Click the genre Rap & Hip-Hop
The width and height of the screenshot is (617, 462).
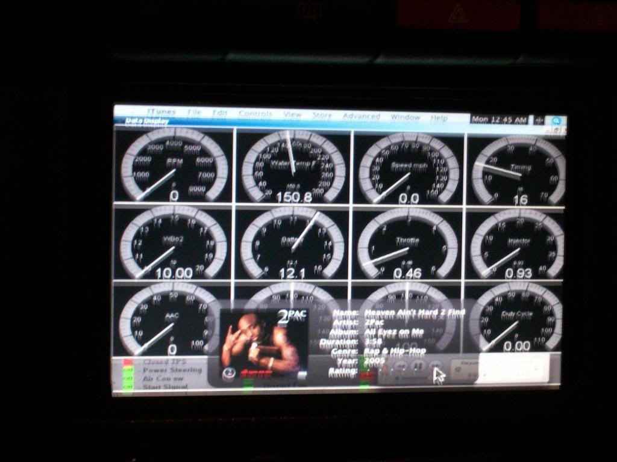(395, 350)
